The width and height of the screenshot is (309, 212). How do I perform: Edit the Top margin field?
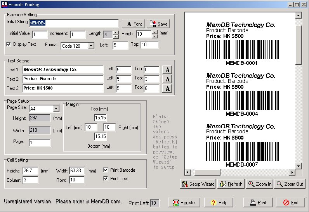pyautogui.click(x=100, y=118)
